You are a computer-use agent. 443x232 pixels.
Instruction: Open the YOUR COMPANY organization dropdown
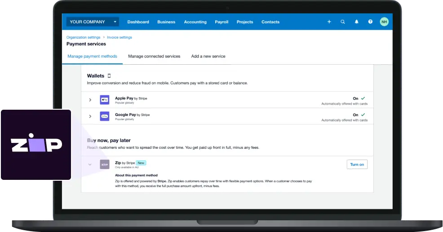point(93,22)
